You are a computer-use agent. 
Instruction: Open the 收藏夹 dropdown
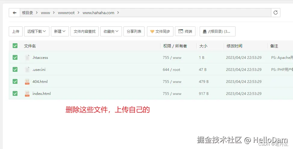pos(111,31)
